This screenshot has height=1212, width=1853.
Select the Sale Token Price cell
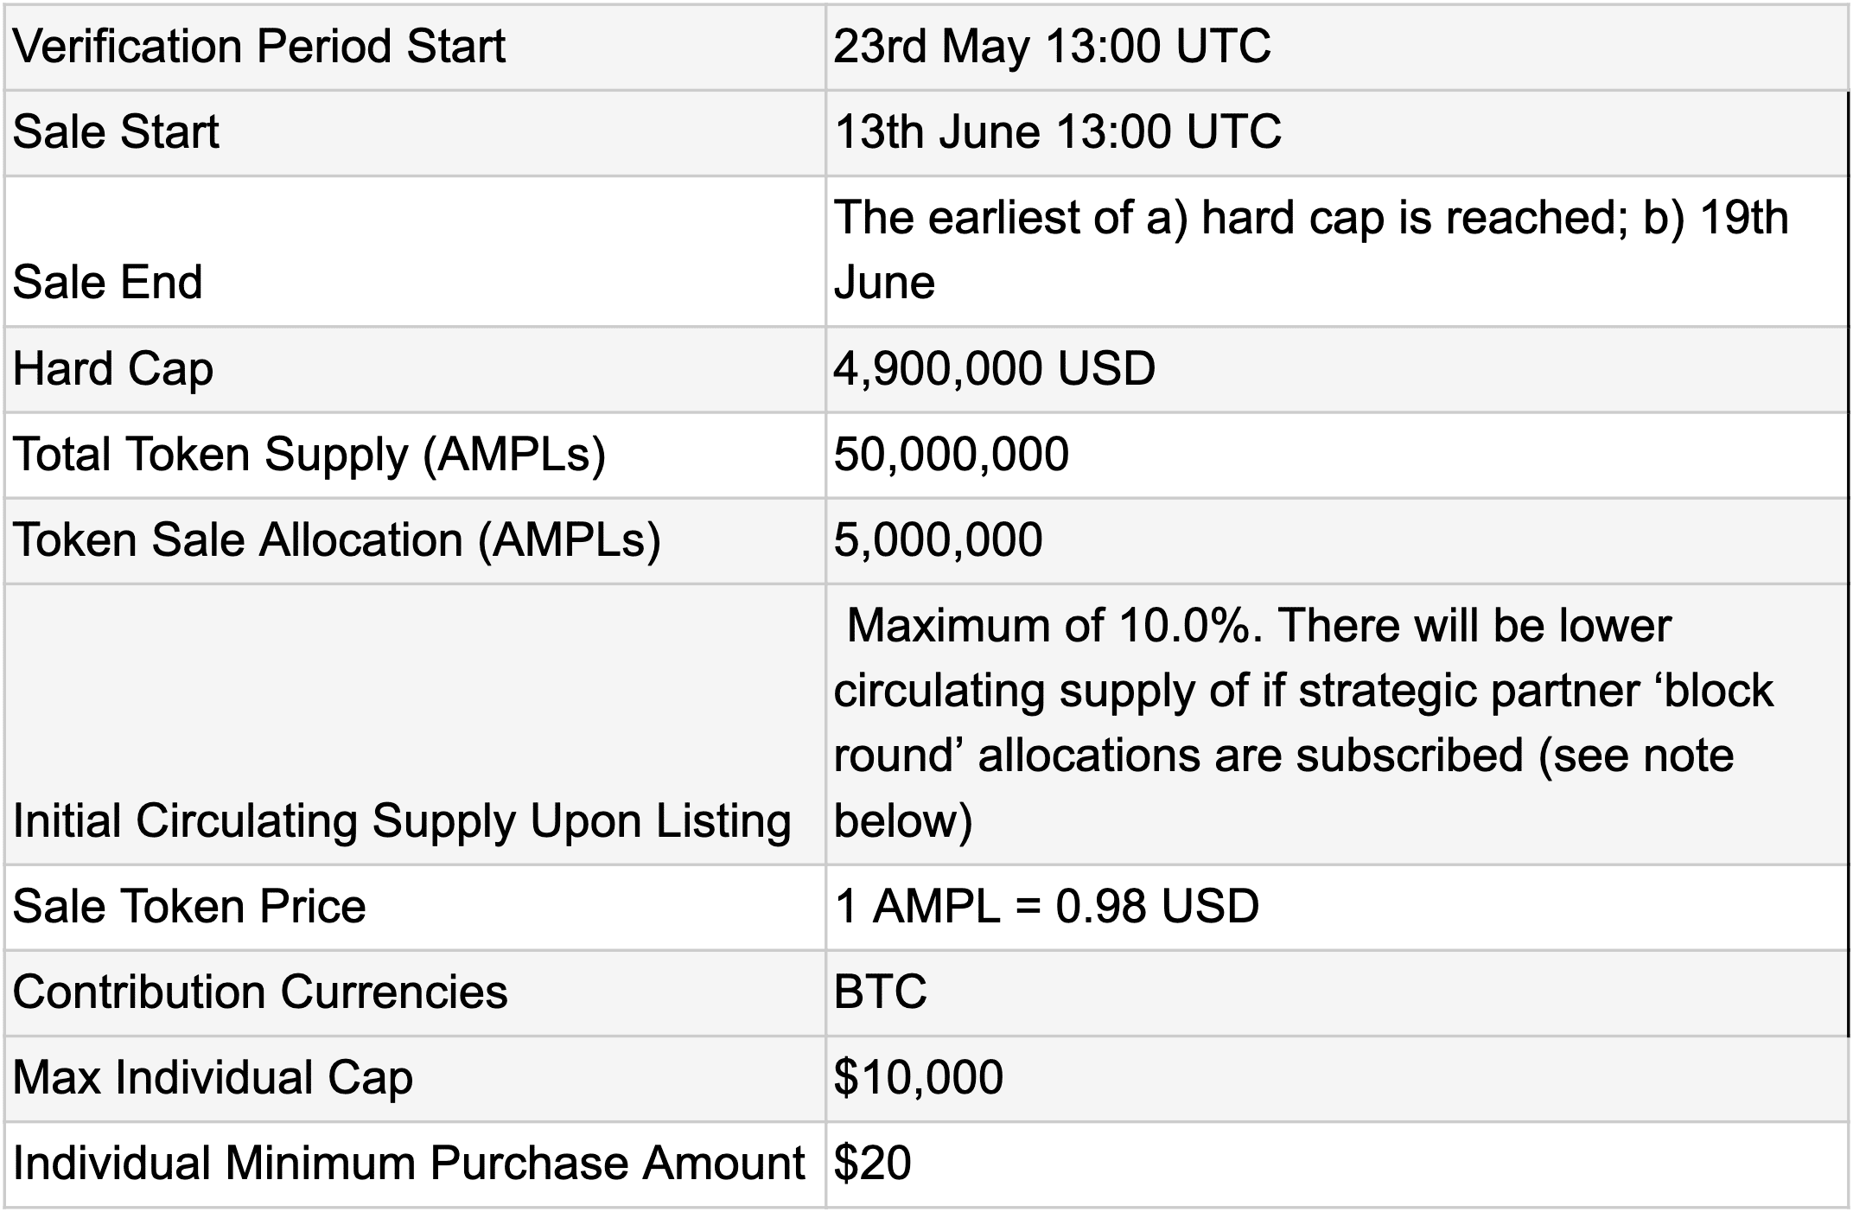(x=415, y=907)
